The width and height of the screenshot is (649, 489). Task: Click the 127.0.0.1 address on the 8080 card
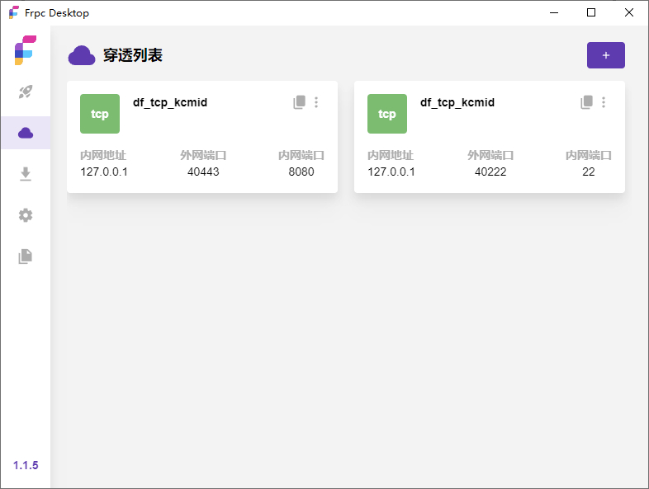104,172
